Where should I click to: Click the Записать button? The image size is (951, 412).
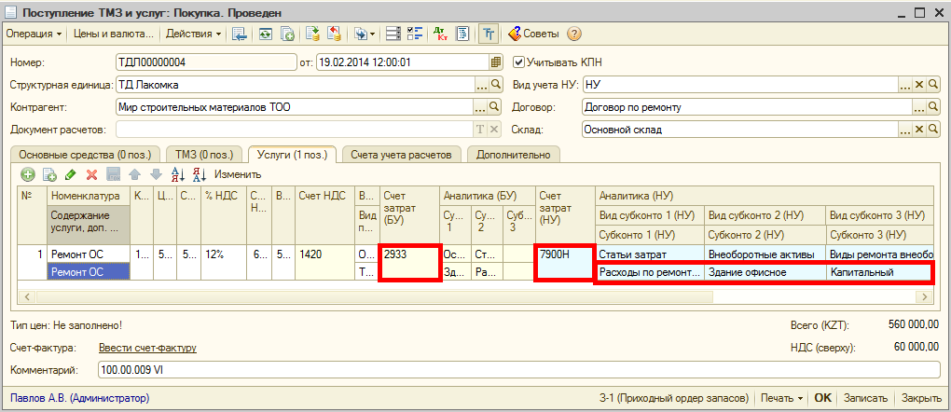[865, 398]
